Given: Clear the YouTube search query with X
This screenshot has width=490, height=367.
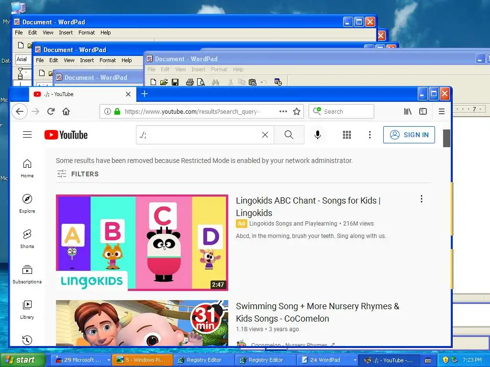Looking at the screenshot, I should click(265, 134).
